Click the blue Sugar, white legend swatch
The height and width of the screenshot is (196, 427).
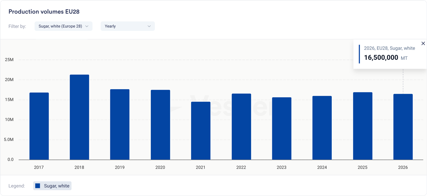click(x=38, y=186)
